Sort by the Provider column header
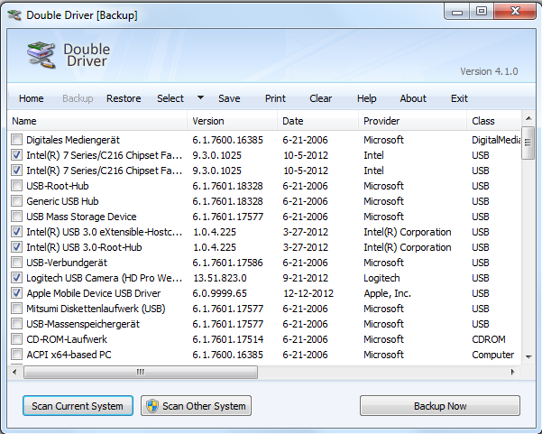Image resolution: width=542 pixels, height=434 pixels. 413,121
